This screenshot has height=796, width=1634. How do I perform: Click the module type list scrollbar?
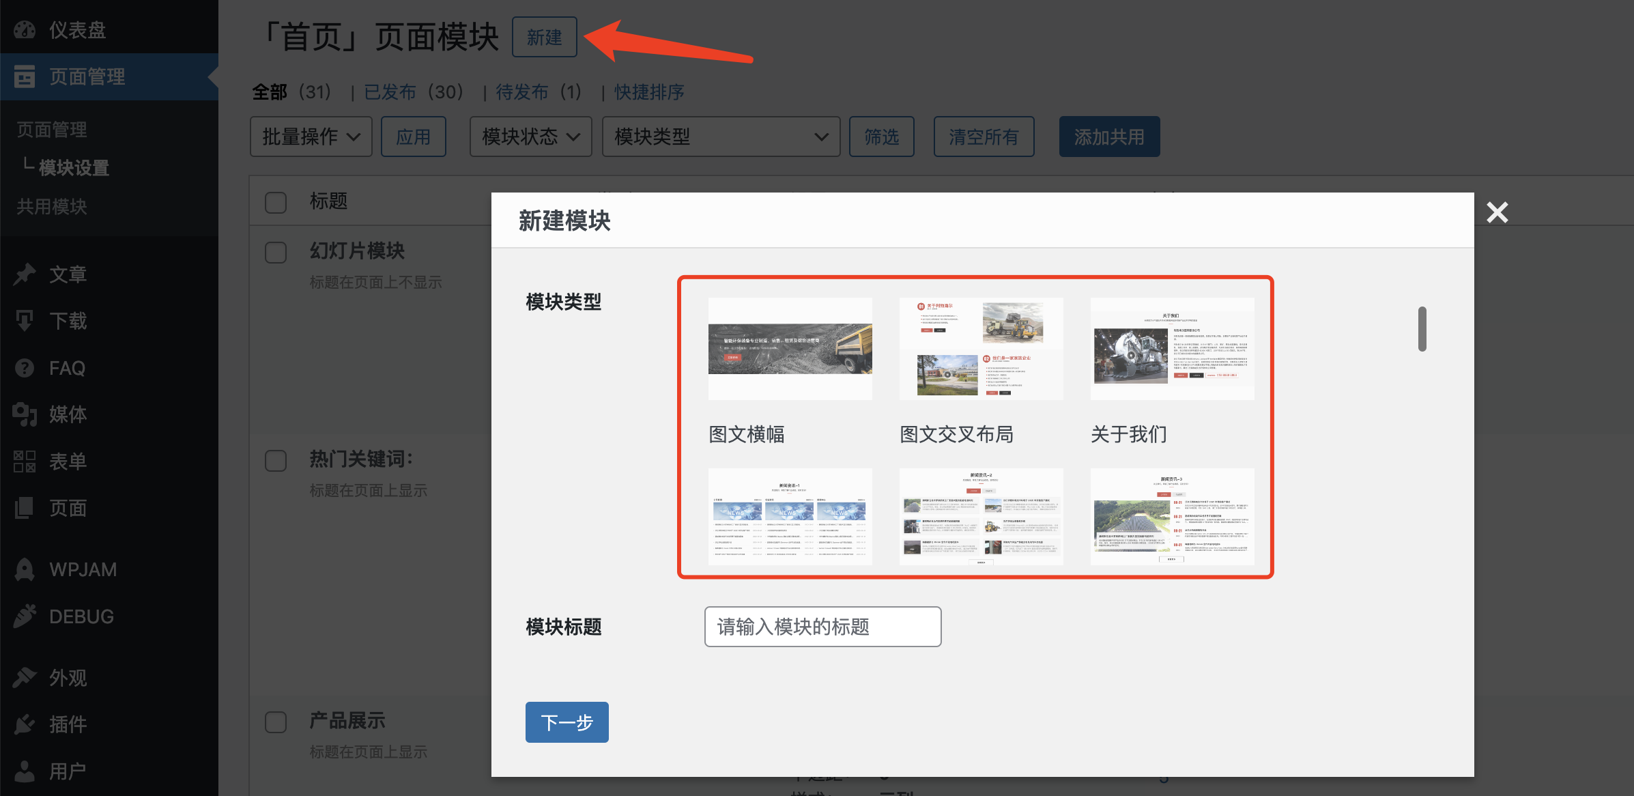(x=1422, y=329)
